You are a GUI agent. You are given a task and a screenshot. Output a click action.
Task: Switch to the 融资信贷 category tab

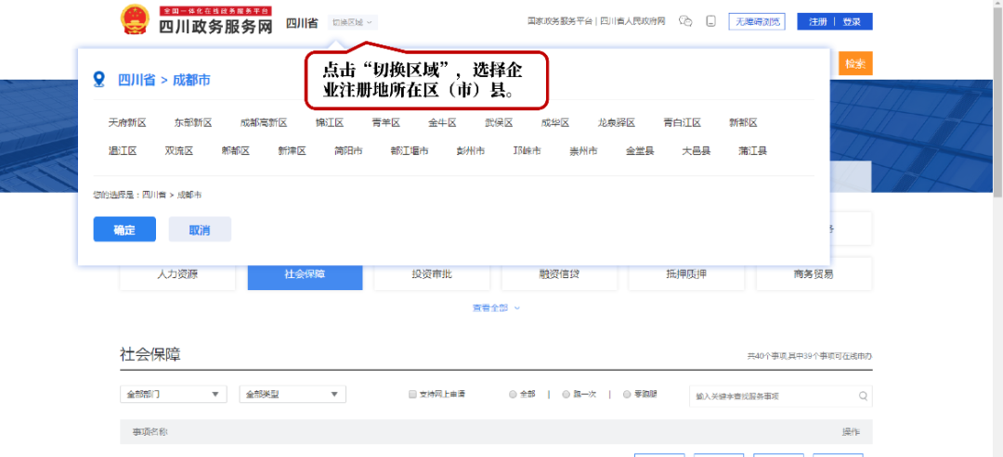tap(559, 274)
